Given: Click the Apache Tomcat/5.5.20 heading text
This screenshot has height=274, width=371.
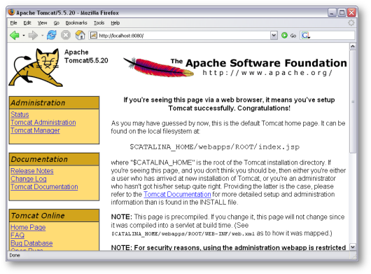Looking at the screenshot, I should click(86, 56).
